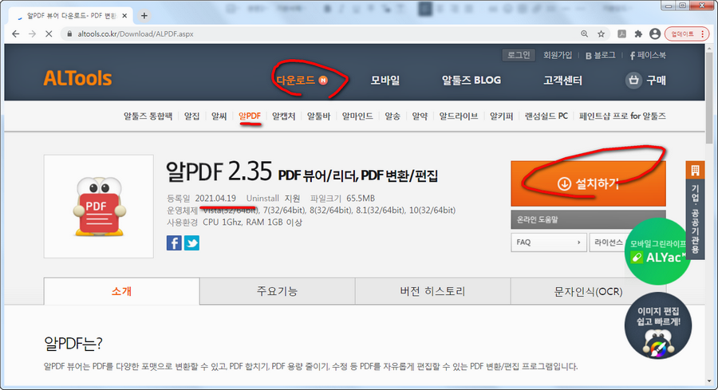Image resolution: width=718 pixels, height=390 pixels.
Task: Click the 설치하기 install button
Action: (588, 183)
